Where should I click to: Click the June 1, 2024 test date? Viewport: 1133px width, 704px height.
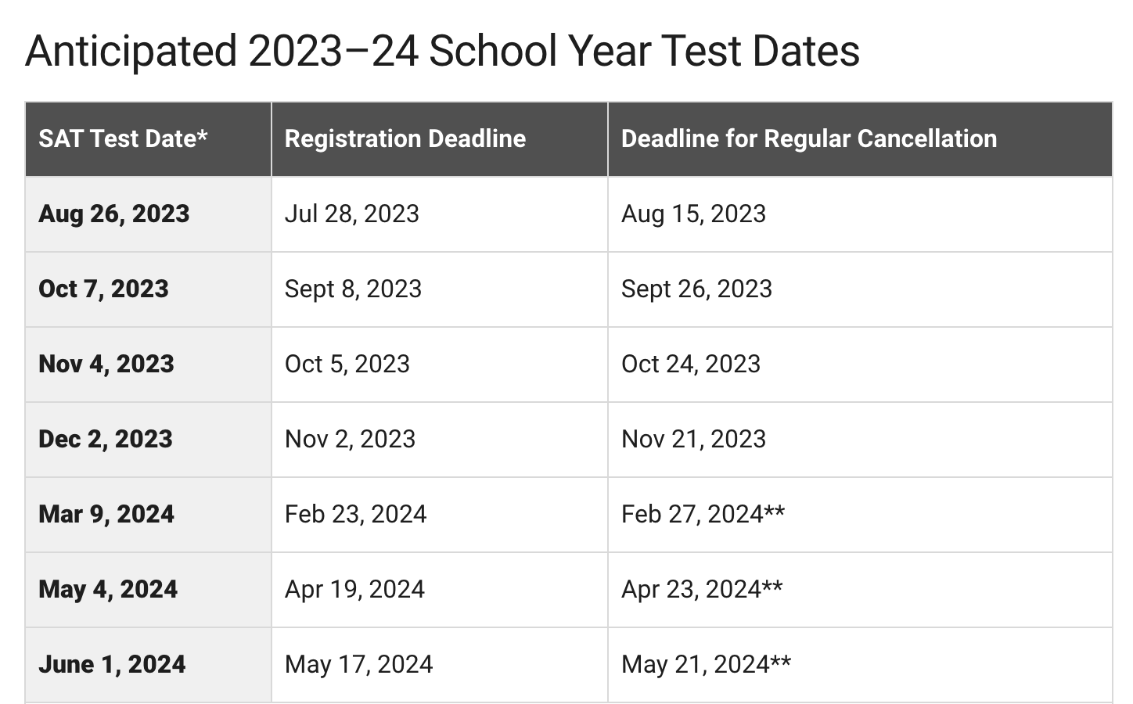pyautogui.click(x=112, y=664)
